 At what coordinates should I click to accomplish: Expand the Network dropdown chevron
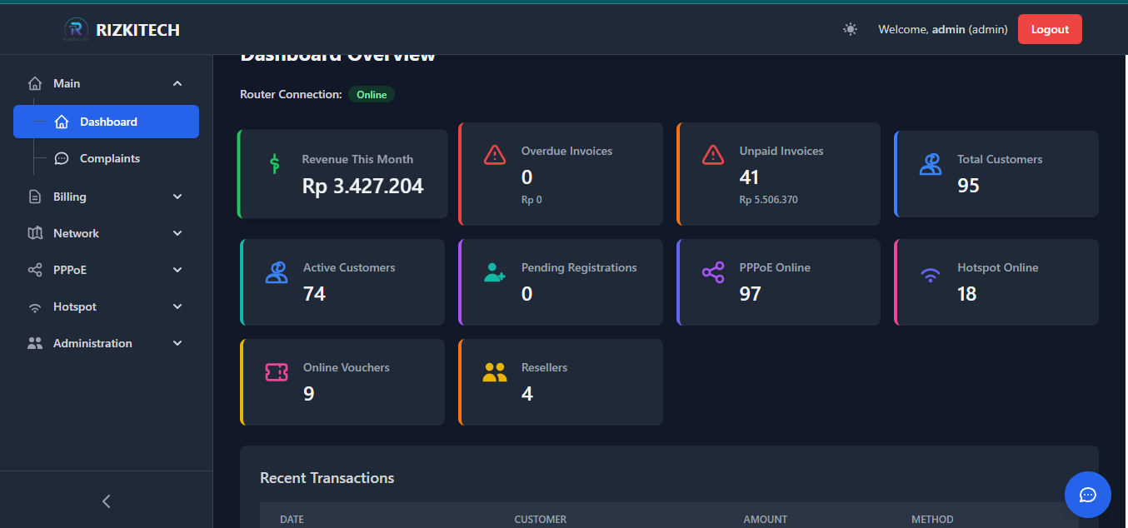click(x=177, y=233)
